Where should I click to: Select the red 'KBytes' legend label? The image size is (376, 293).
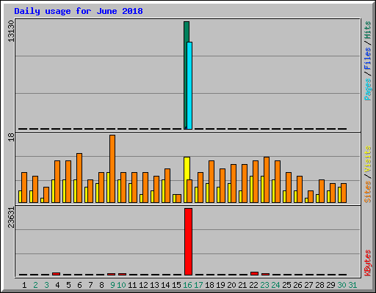click(x=367, y=263)
